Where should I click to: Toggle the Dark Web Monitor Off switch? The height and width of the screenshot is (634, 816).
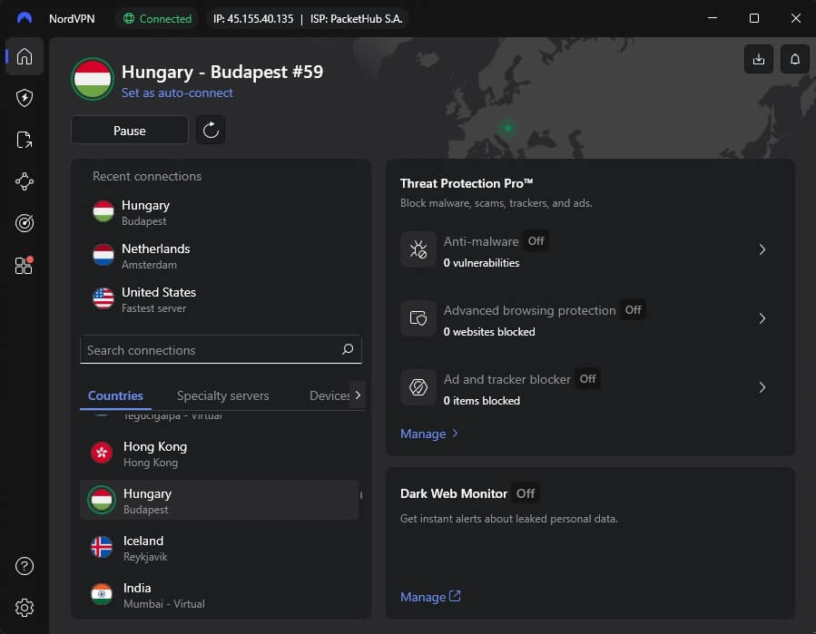[525, 493]
